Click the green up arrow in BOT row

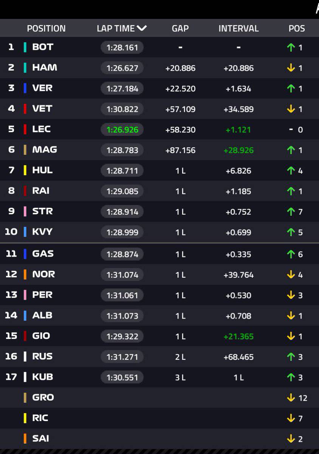coord(291,48)
